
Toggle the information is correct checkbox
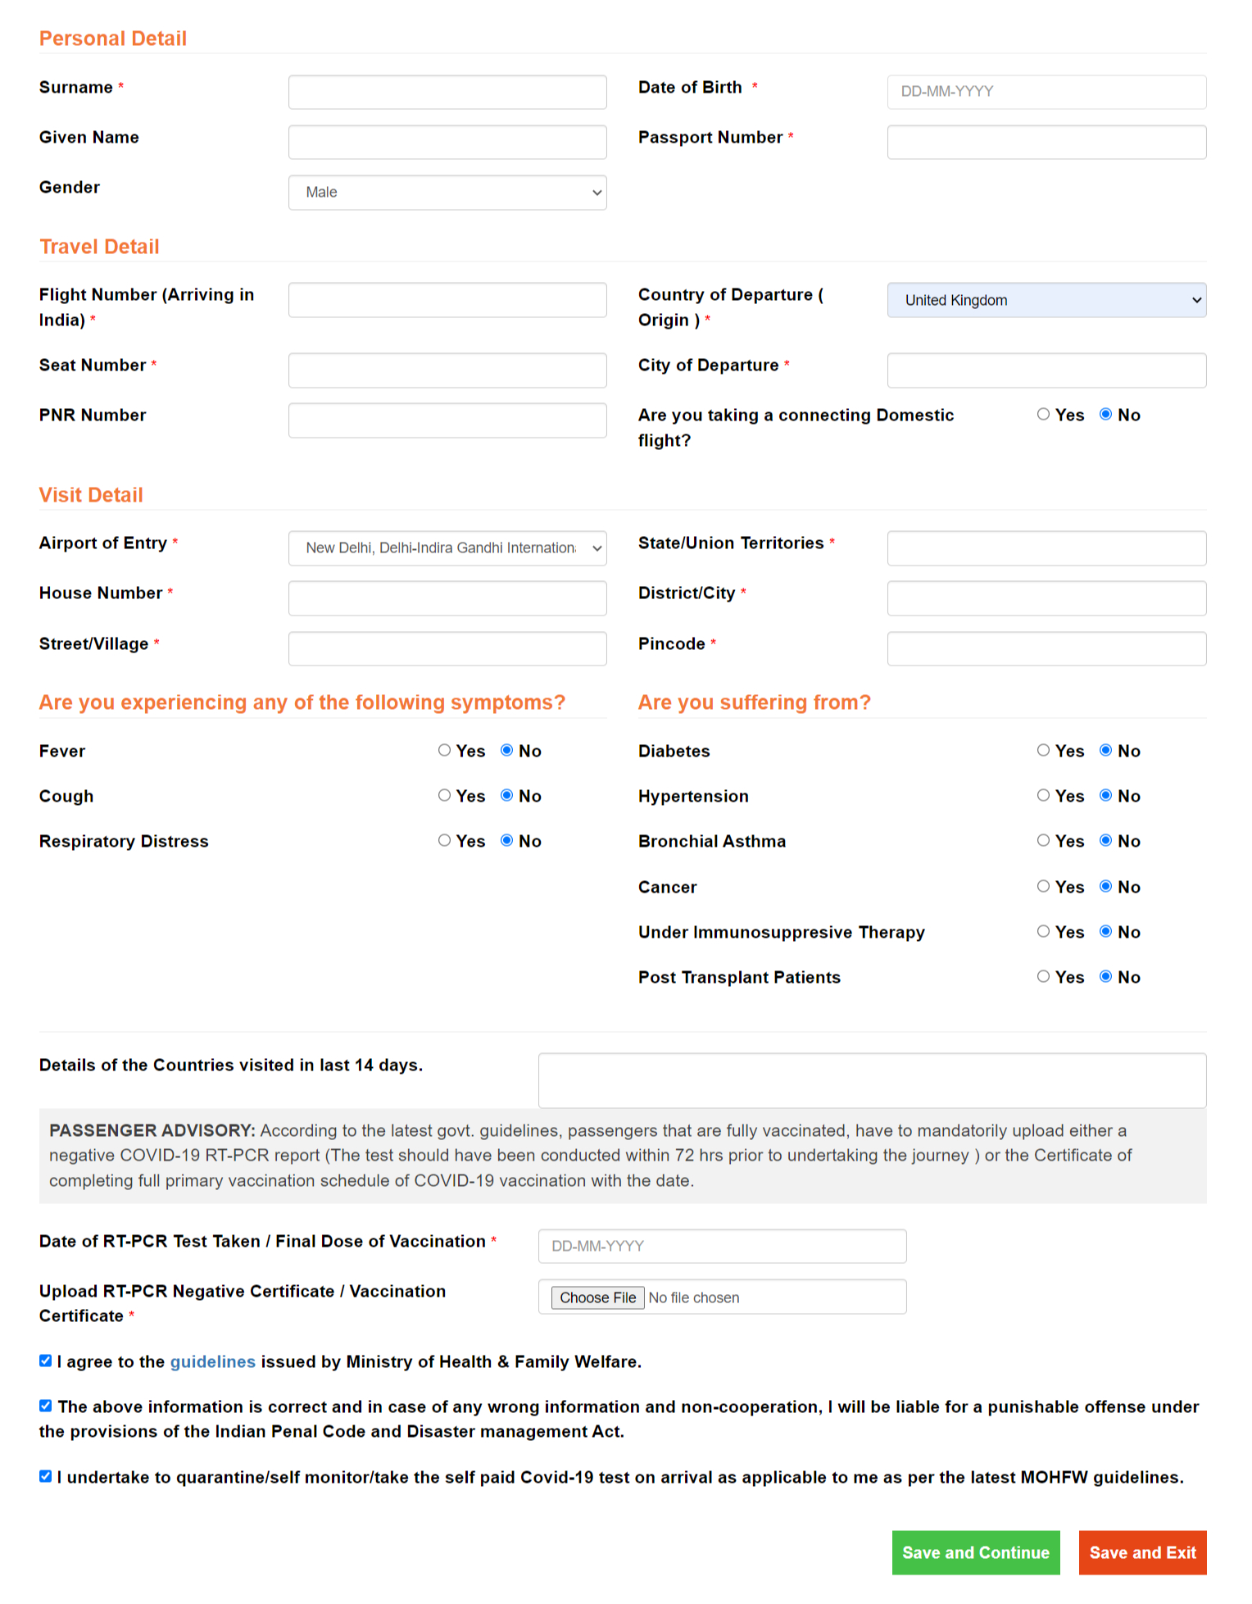point(46,1406)
